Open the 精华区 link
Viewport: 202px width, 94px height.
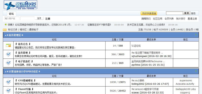pyautogui.click(x=23, y=30)
